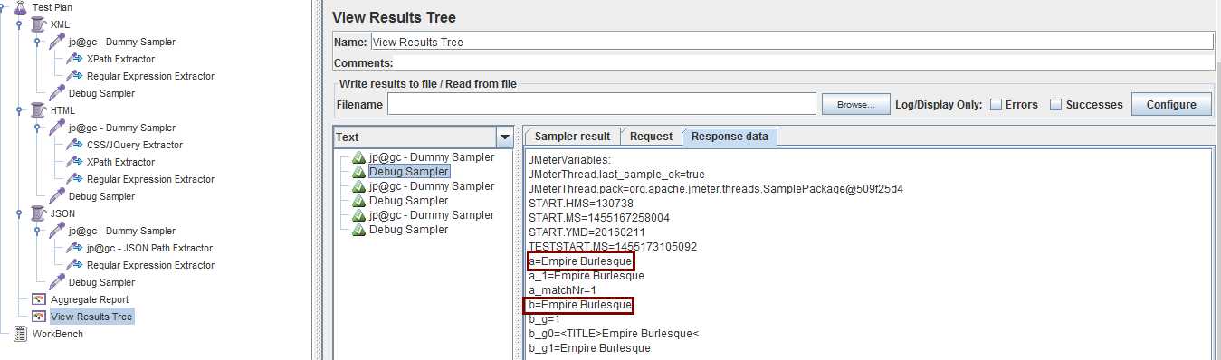Select the XPath Extractor icon under HTML
This screenshot has height=360, width=1221.
coord(74,162)
